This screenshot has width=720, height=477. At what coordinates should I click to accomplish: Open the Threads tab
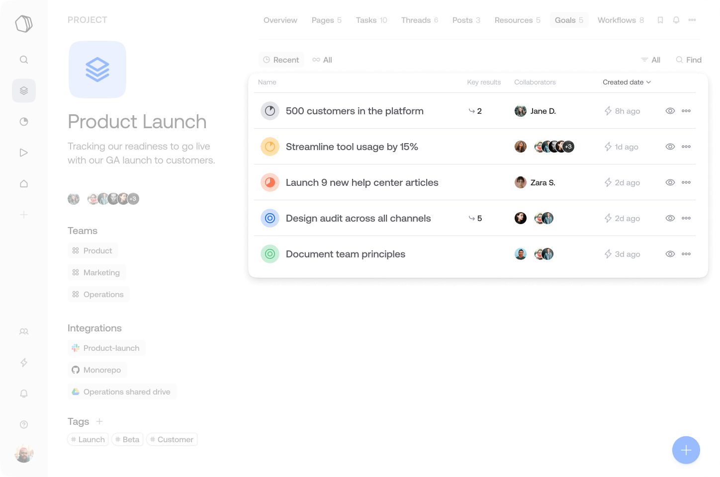(x=420, y=20)
